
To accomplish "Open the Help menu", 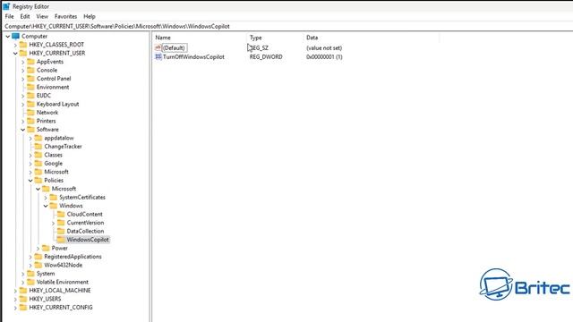I will point(90,16).
